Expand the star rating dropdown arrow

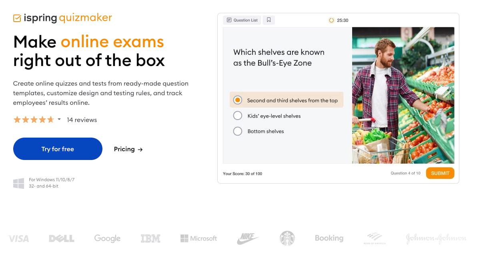[x=58, y=120]
